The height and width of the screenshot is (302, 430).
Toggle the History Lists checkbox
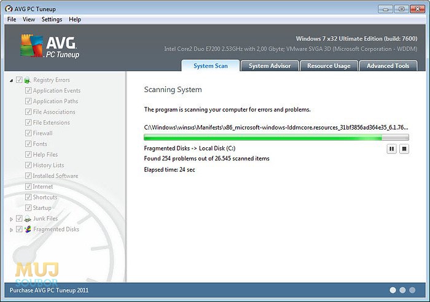(28, 165)
